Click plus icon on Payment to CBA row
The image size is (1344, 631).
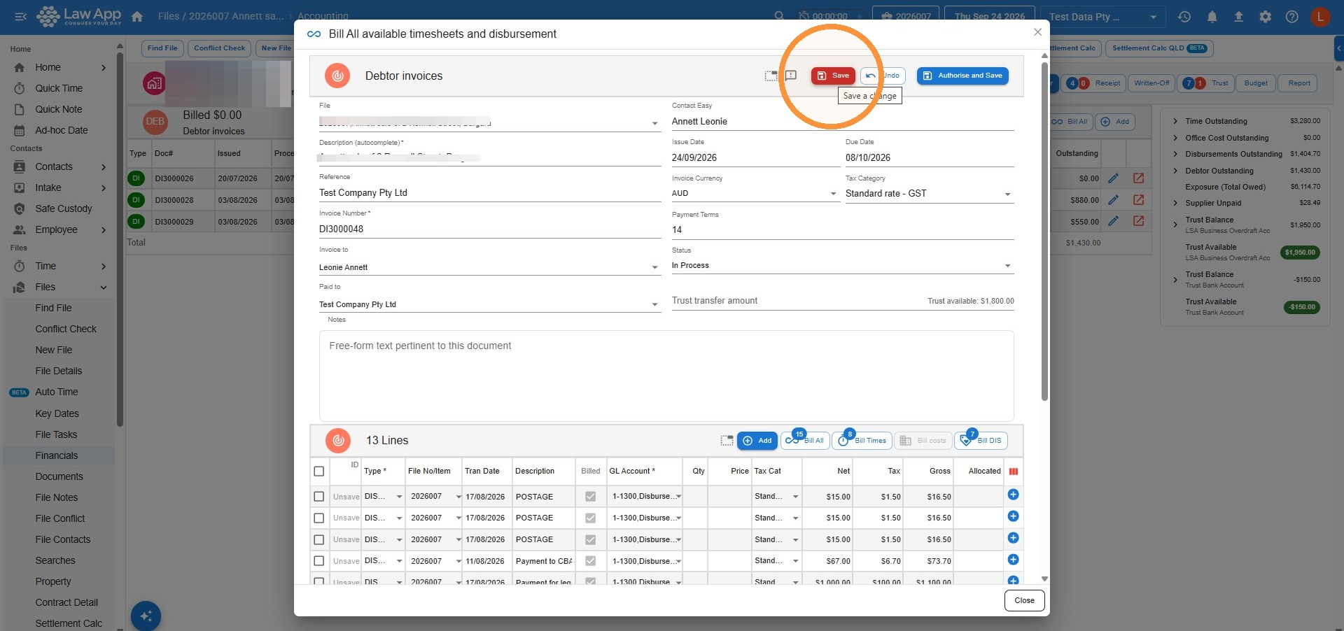pos(1013,560)
